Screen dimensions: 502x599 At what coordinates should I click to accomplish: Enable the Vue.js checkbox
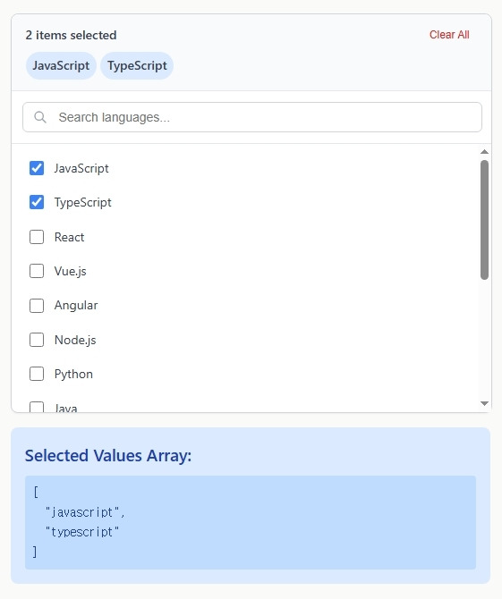pos(37,271)
